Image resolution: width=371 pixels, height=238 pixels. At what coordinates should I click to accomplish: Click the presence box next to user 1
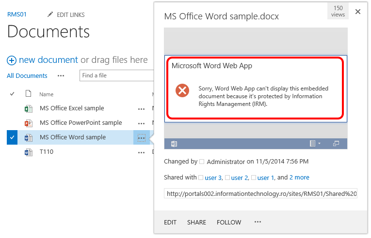pyautogui.click(x=254, y=178)
